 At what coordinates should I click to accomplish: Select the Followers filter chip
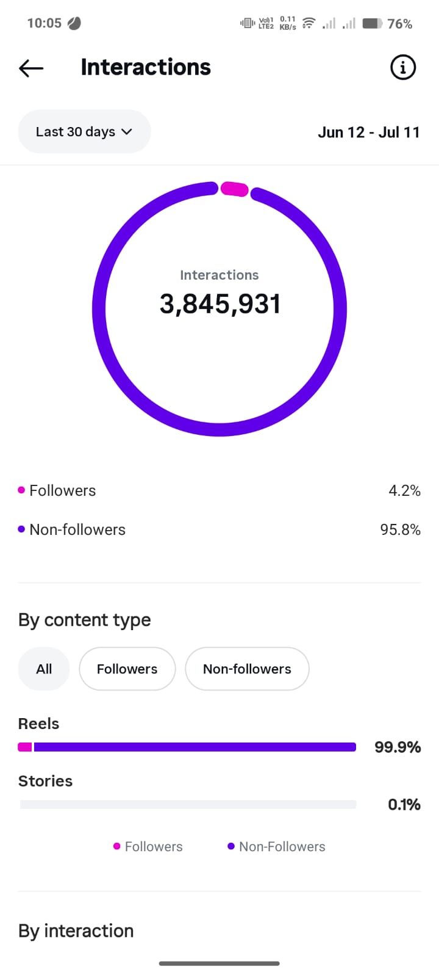pyautogui.click(x=127, y=669)
